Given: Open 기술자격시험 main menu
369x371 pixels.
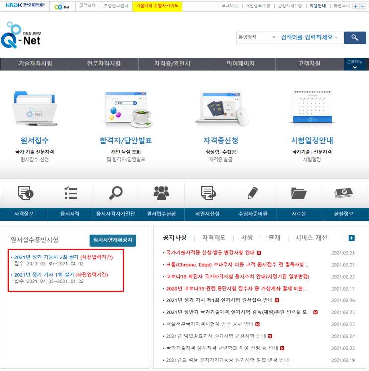Looking at the screenshot, I should (35, 64).
